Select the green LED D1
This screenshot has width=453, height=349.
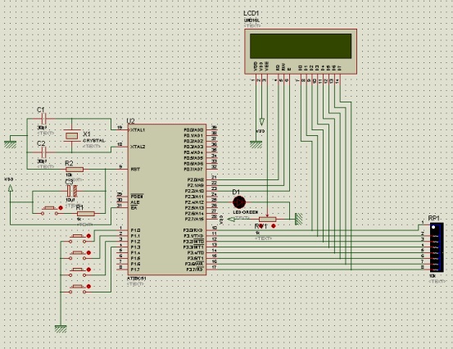click(x=239, y=202)
